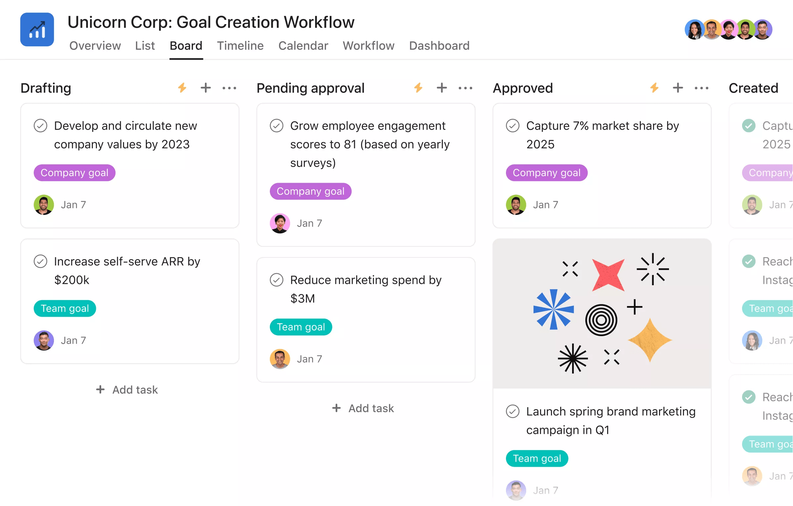793x506 pixels.
Task: Mark 'Grow employee engagement scores' task complete
Action: pos(277,126)
